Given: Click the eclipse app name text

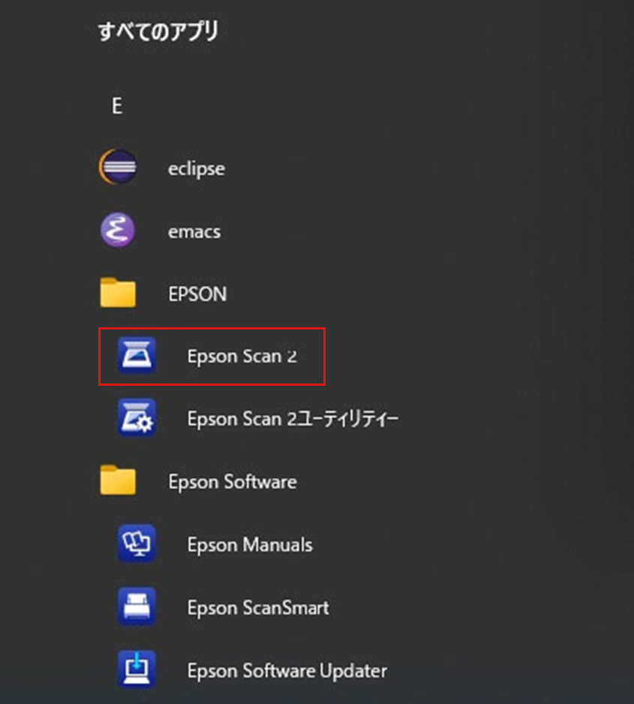Looking at the screenshot, I should tap(196, 168).
